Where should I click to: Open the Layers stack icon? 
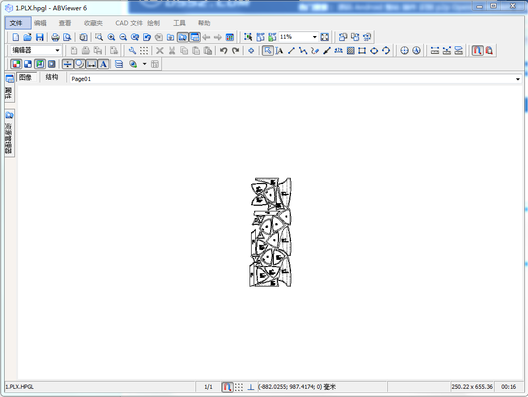(x=119, y=64)
